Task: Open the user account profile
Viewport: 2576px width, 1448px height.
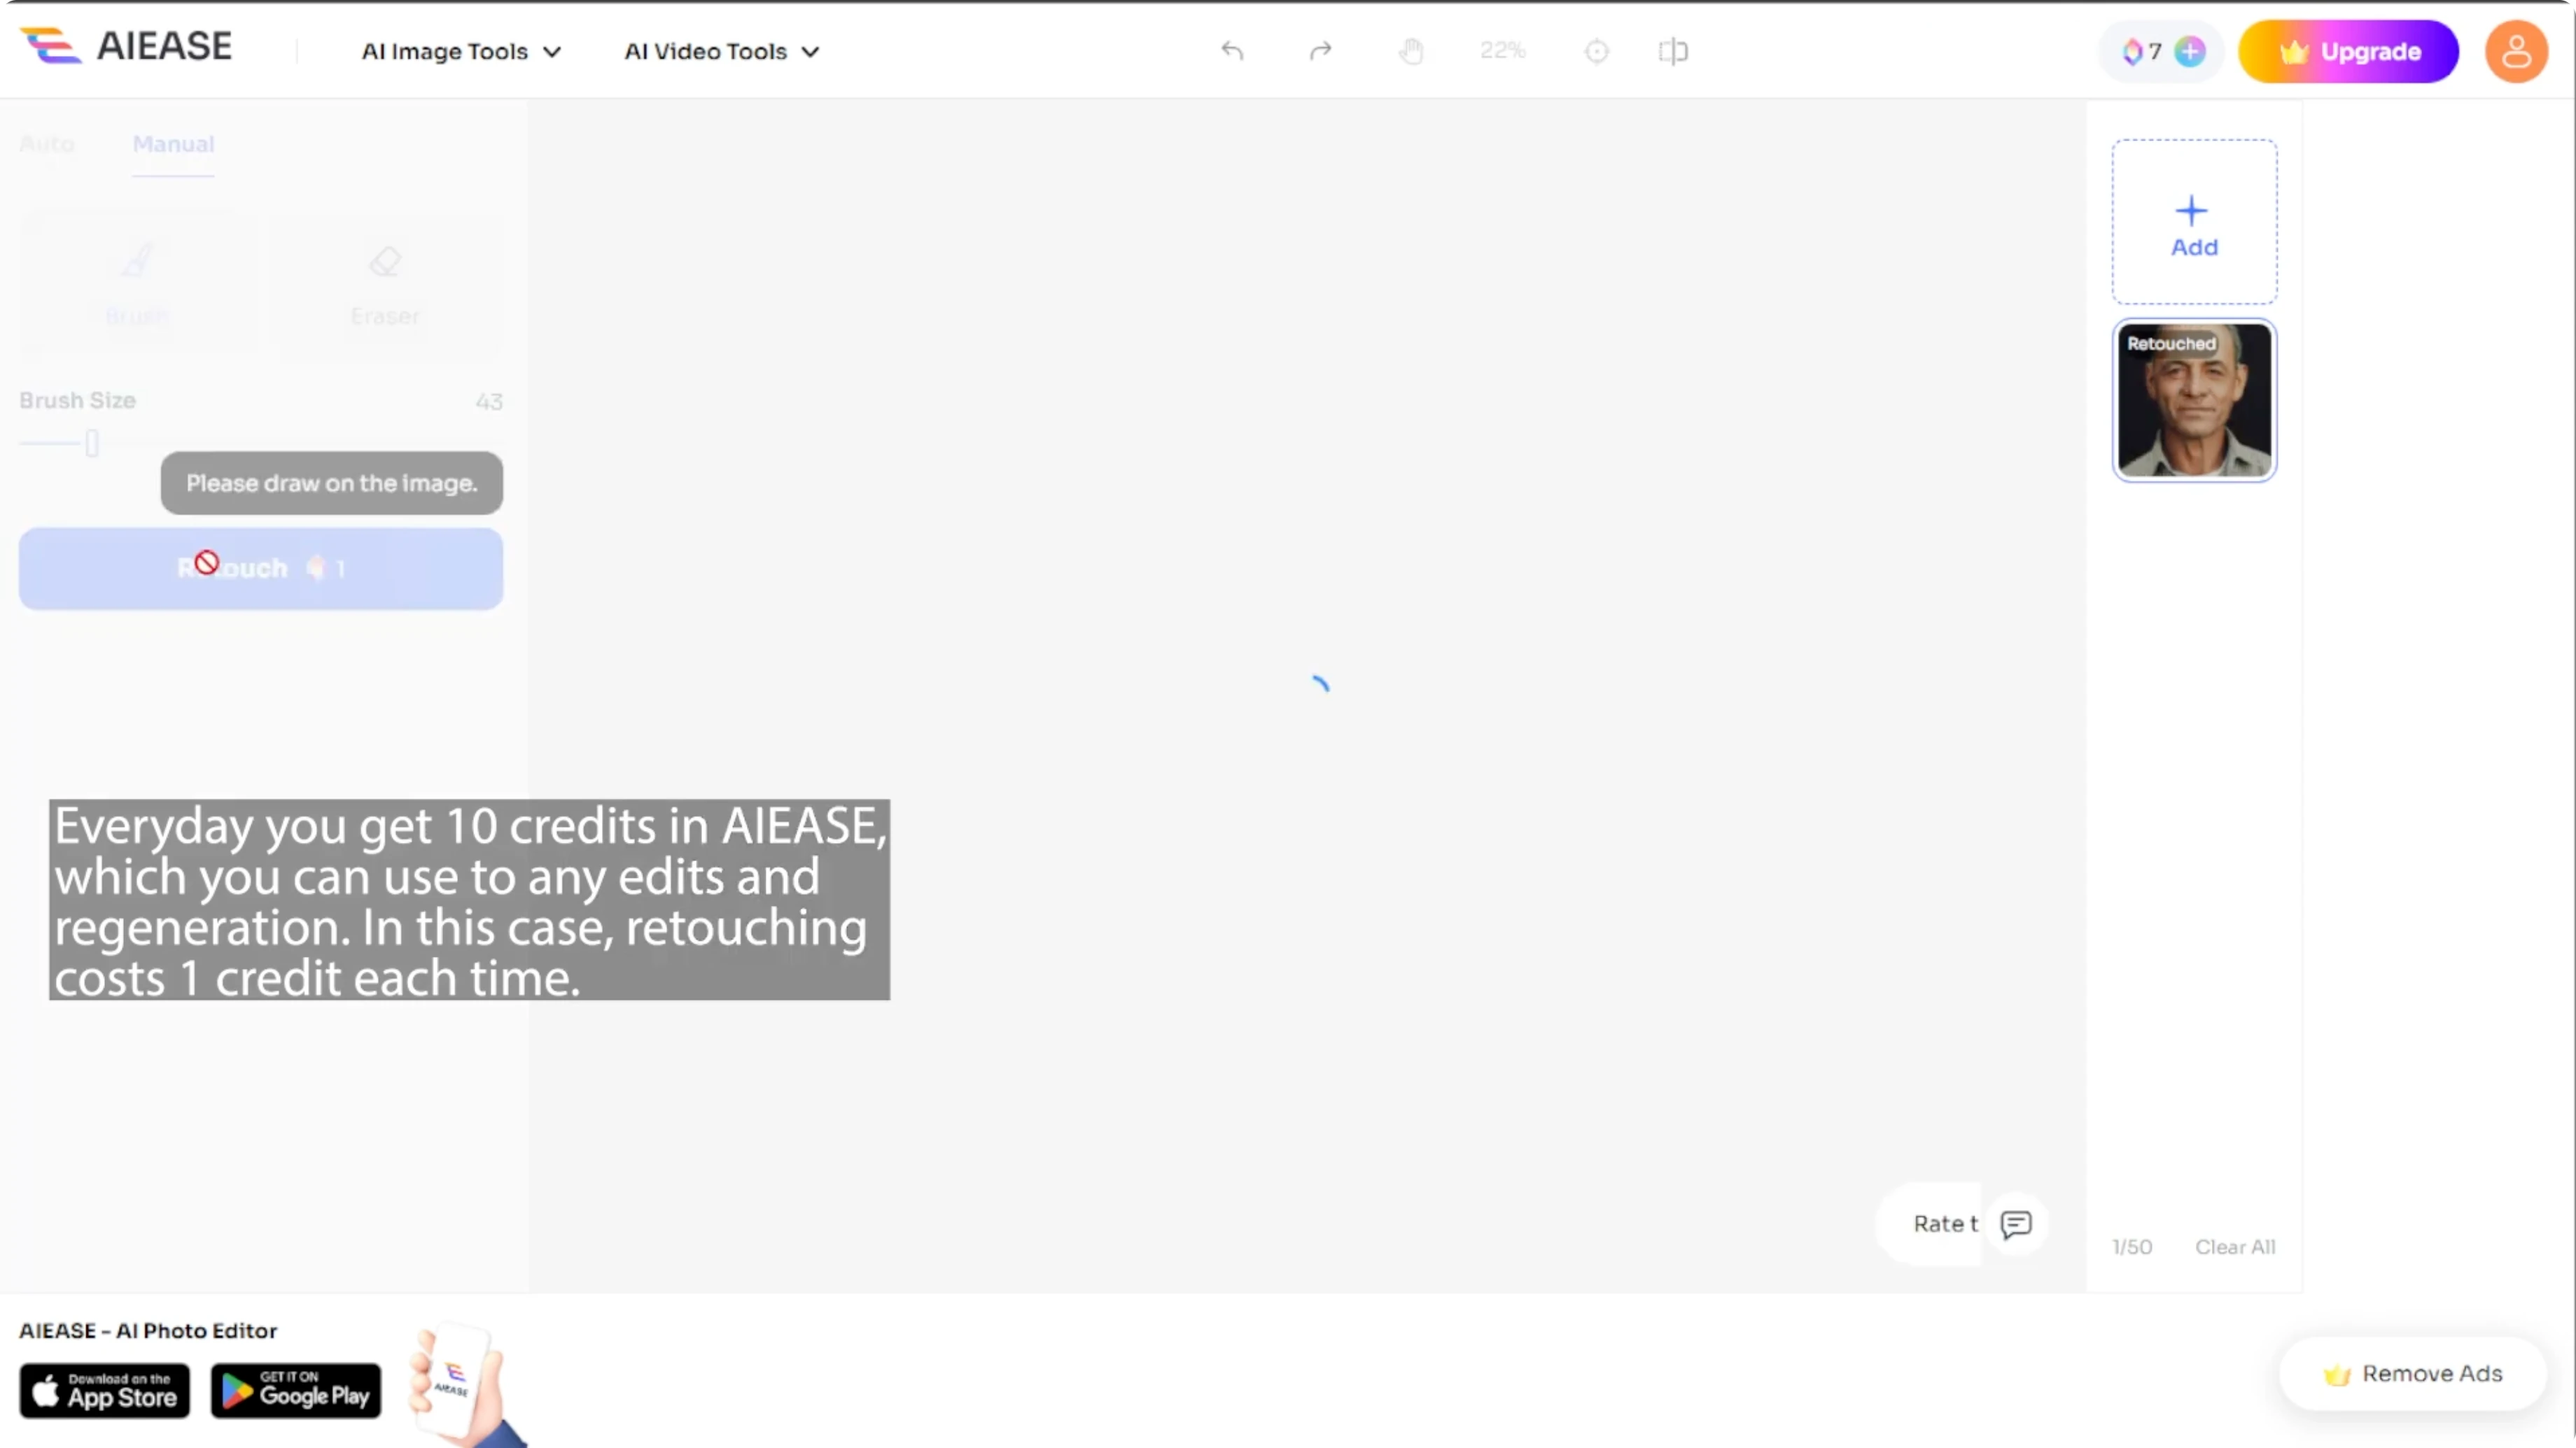Action: (2516, 51)
